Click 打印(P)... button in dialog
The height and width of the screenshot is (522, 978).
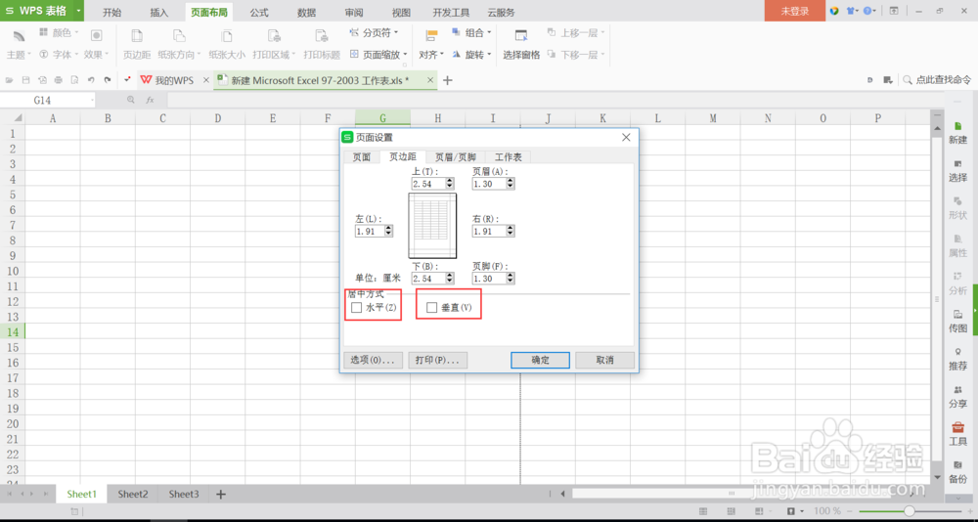438,360
